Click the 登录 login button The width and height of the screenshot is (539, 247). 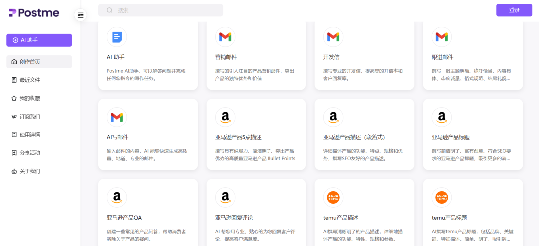click(514, 10)
